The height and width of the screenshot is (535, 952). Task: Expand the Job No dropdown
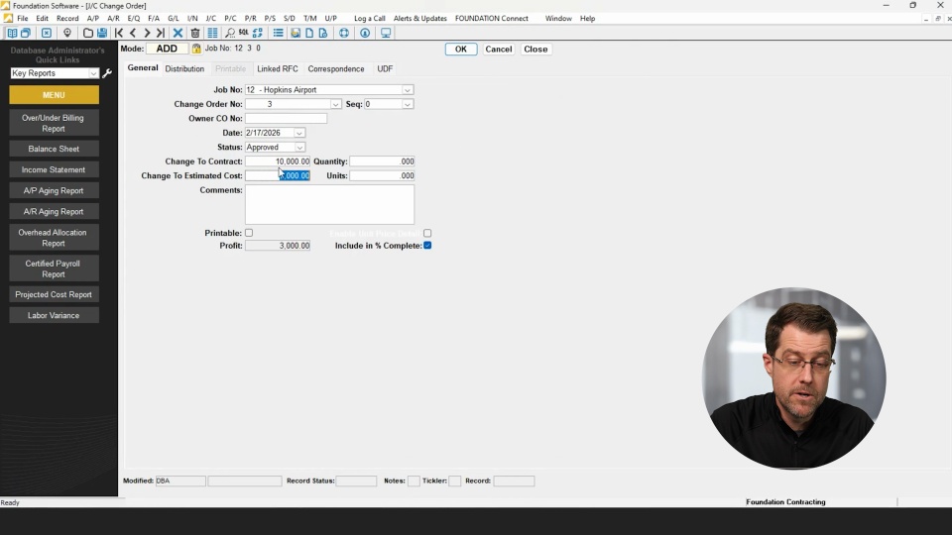pyautogui.click(x=407, y=90)
